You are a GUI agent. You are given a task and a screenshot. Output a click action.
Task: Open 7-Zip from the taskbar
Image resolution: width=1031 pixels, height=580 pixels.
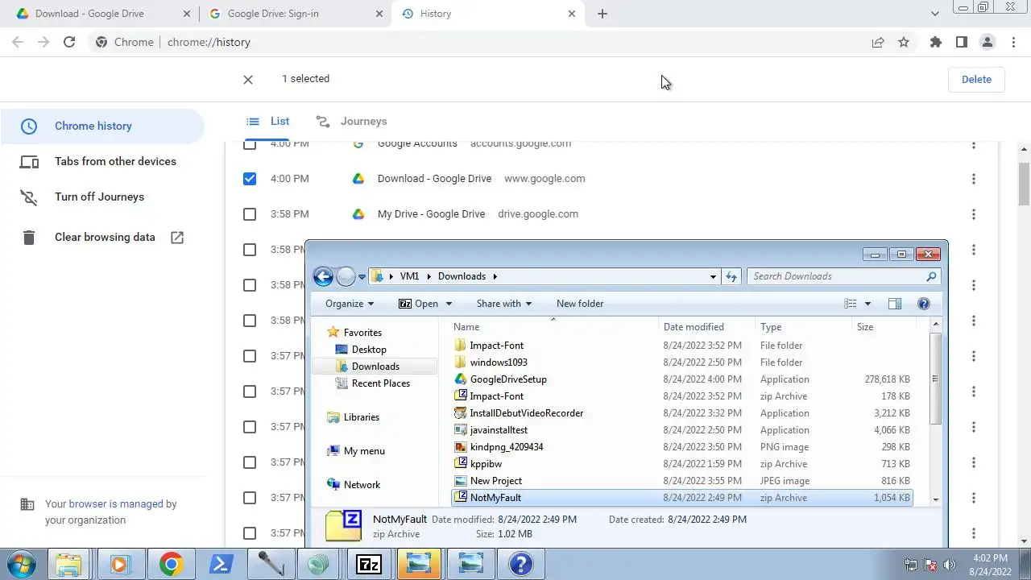pos(369,564)
